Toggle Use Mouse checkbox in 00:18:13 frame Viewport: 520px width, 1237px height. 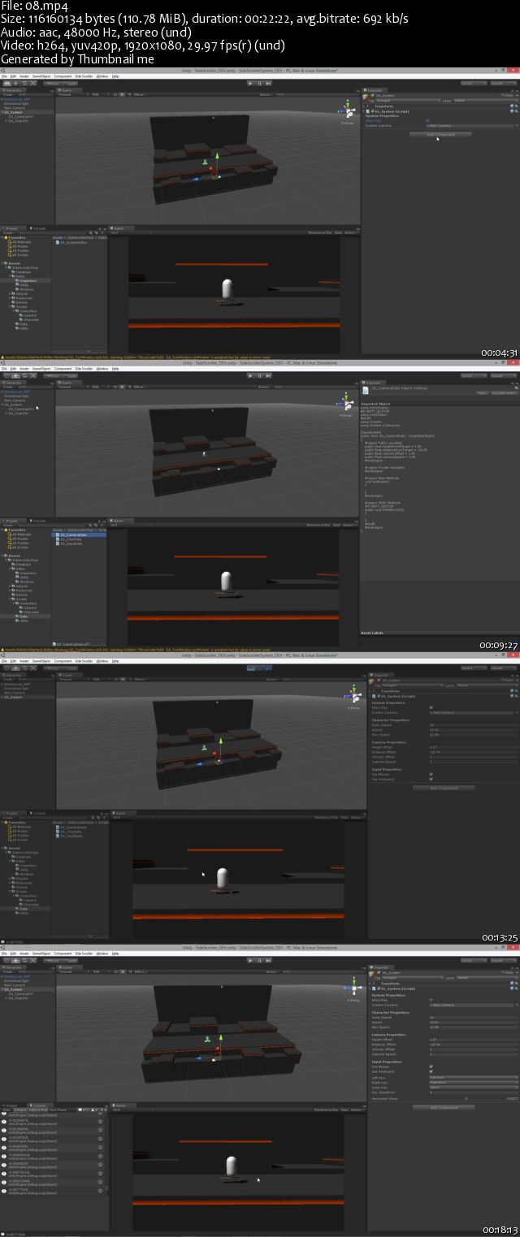click(x=431, y=1066)
